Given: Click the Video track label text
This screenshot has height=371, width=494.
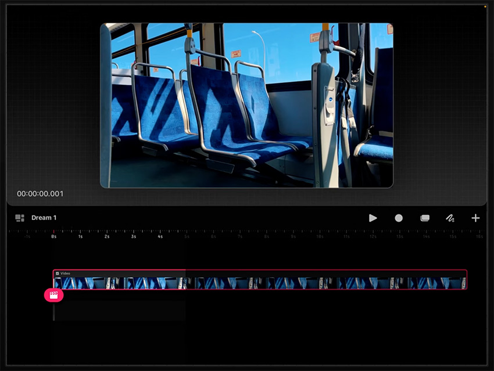Looking at the screenshot, I should point(65,273).
